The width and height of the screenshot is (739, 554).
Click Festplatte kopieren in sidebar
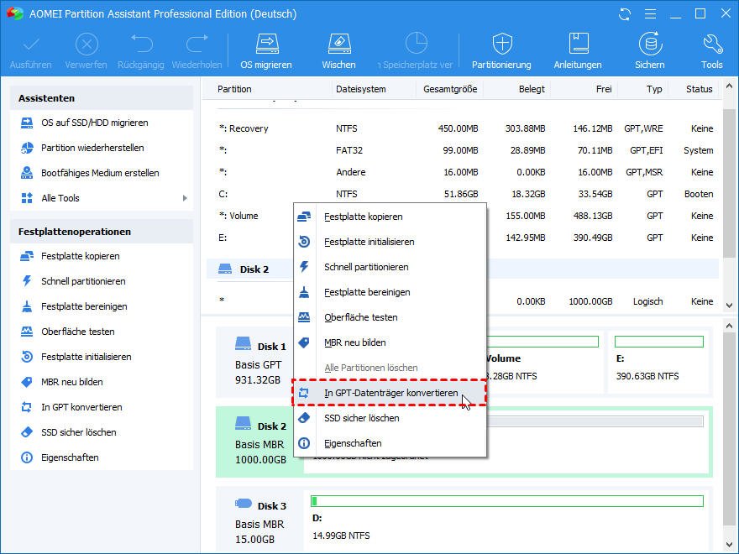[81, 256]
